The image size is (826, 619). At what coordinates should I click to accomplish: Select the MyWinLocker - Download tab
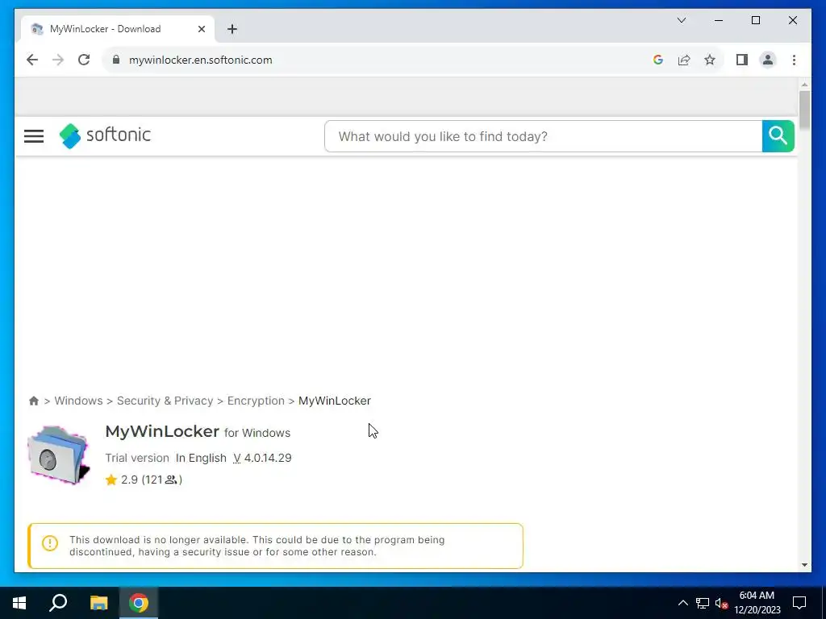118,29
